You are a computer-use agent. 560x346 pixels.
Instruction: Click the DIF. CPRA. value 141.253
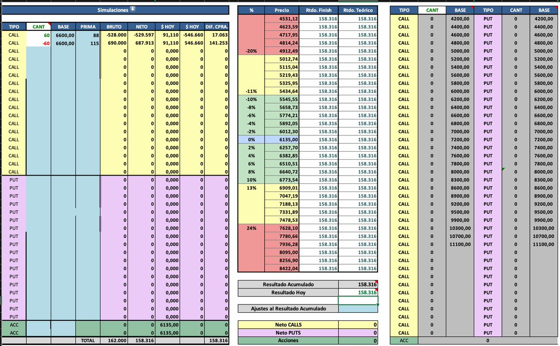click(217, 42)
